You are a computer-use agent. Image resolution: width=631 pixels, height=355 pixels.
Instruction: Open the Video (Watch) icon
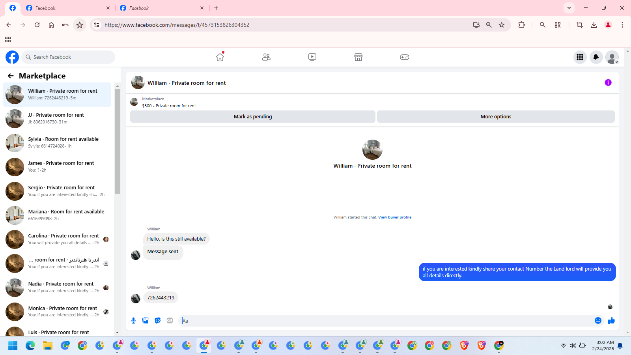tap(312, 57)
